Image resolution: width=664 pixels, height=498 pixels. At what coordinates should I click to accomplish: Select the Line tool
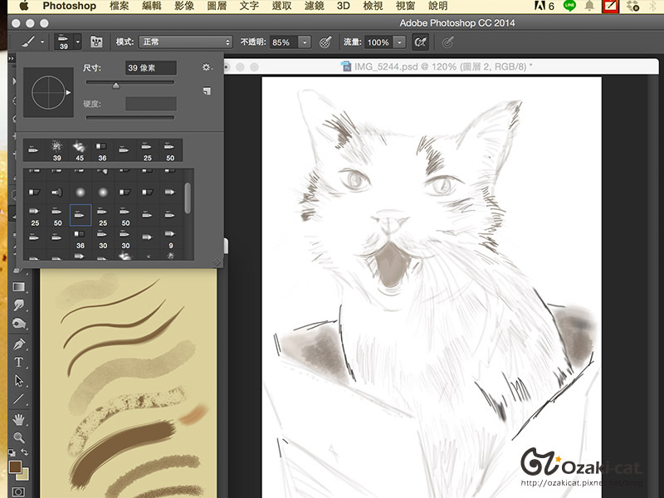pyautogui.click(x=18, y=399)
